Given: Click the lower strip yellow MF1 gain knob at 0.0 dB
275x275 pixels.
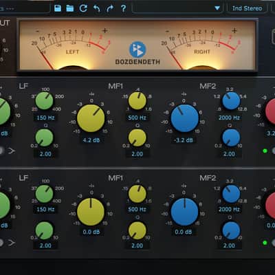Looking at the screenshot, I should coord(91,212).
